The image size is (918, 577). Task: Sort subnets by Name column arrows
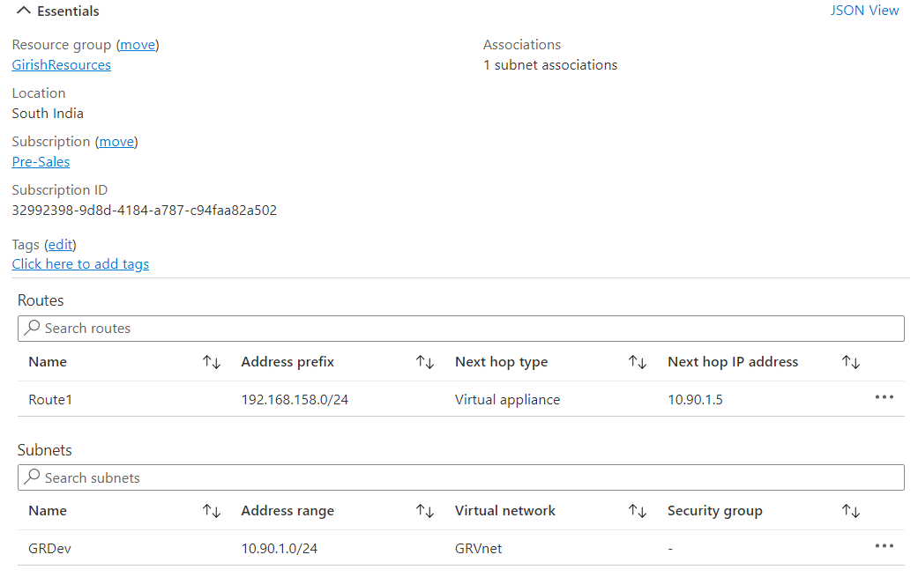pyautogui.click(x=212, y=511)
